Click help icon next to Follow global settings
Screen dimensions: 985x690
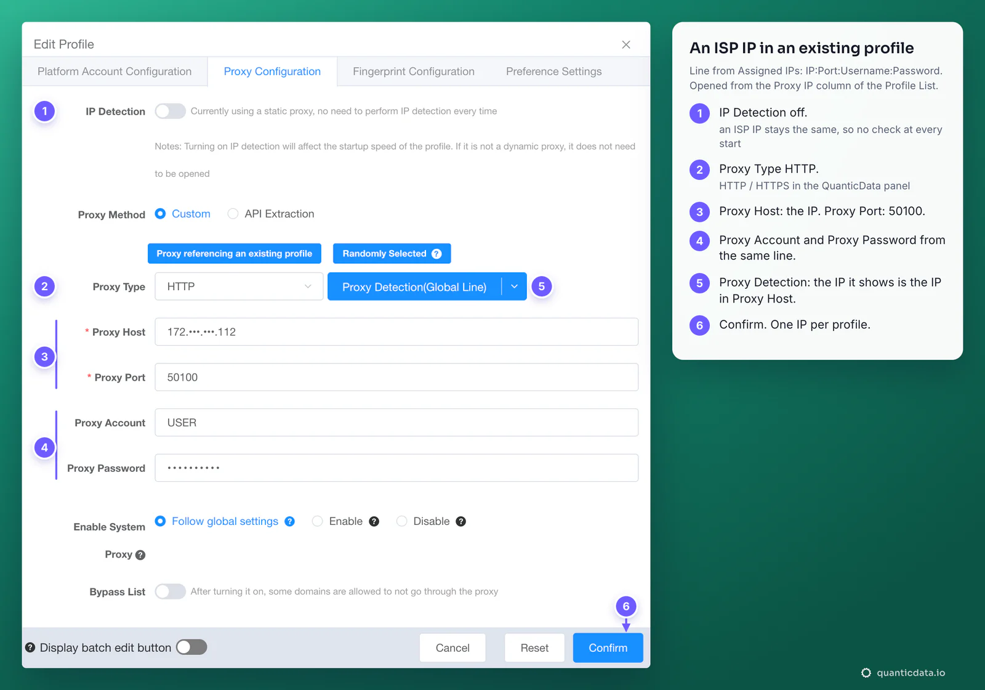click(289, 522)
